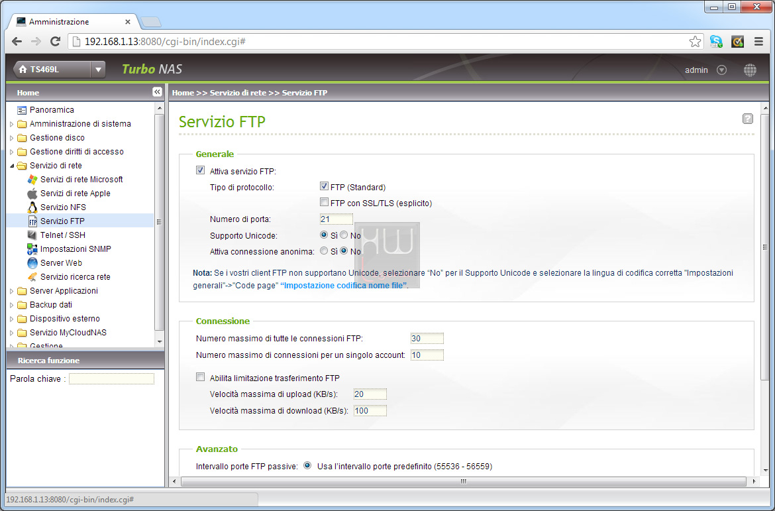Click the Backup dati folder icon
775x511 pixels.
click(22, 305)
